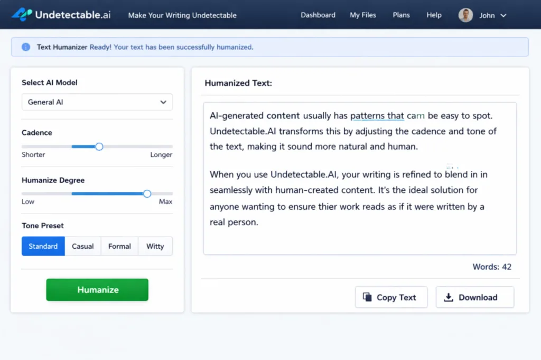Select the Witty tone preset
The image size is (541, 360).
pyautogui.click(x=155, y=246)
